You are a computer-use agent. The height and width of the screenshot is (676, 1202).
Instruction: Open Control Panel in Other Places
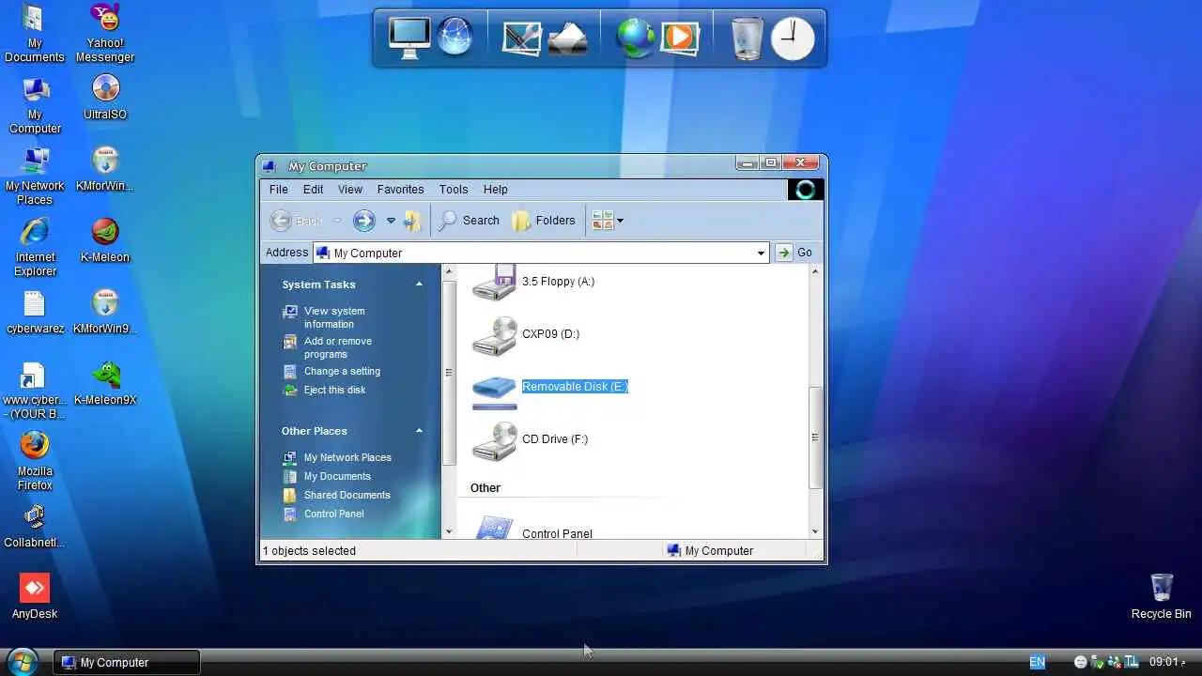pyautogui.click(x=324, y=514)
